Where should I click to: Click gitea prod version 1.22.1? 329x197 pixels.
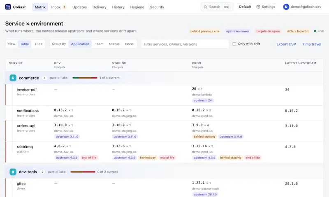pyautogui.click(x=198, y=183)
